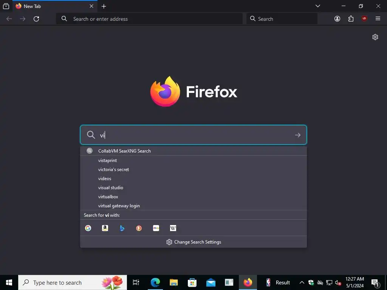Open the Windows Start menu
This screenshot has width=387, height=290.
[9, 282]
